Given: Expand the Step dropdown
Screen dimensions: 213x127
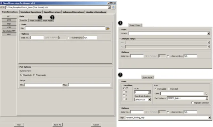Looking at the screenshot, I should (209, 118).
